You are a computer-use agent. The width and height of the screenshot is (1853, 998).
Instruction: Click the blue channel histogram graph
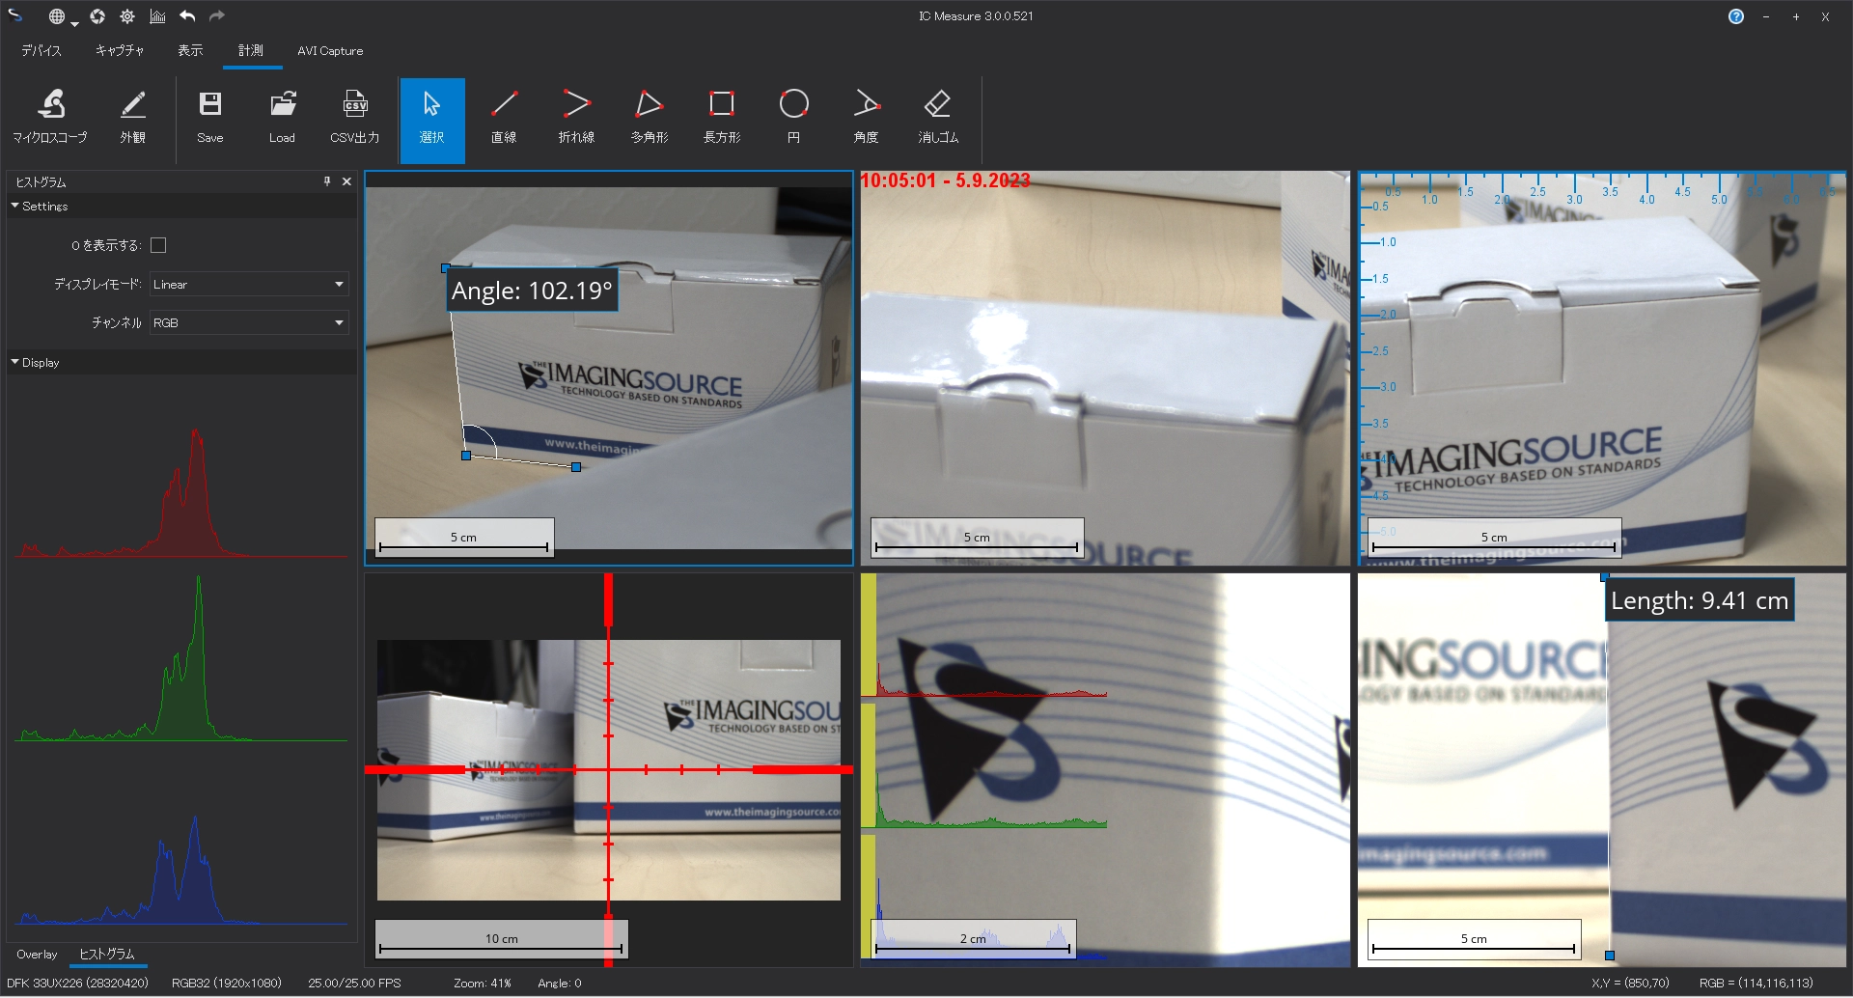tap(181, 870)
